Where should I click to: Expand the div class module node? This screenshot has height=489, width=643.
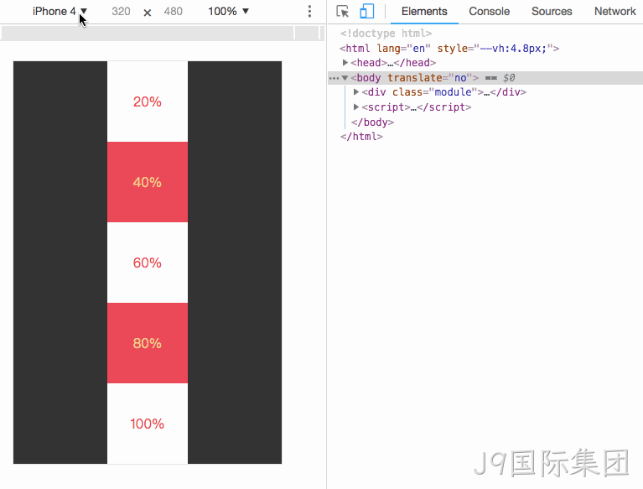pos(356,92)
